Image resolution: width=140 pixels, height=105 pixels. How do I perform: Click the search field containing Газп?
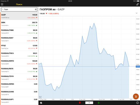click(19, 9)
